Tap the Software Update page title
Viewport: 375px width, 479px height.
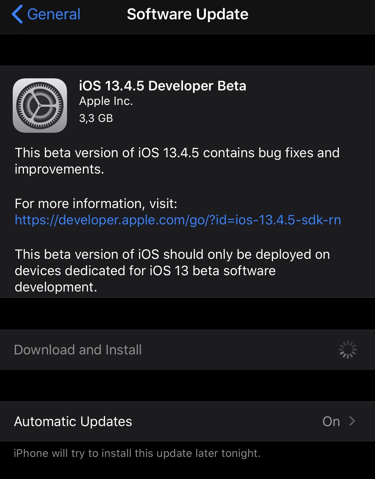(187, 14)
